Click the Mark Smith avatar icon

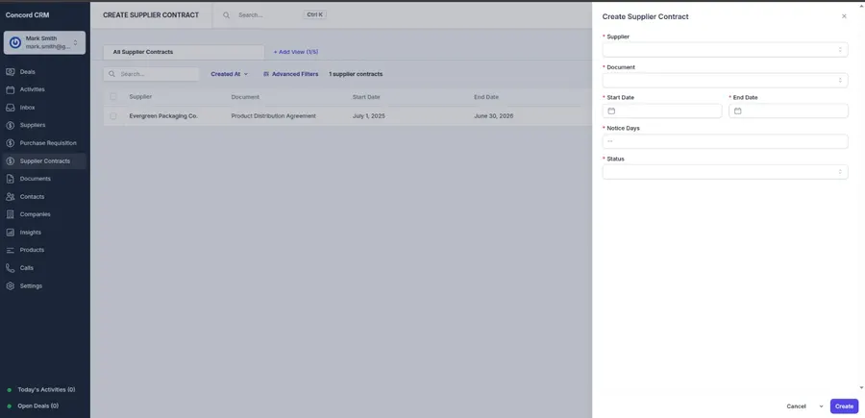point(15,42)
